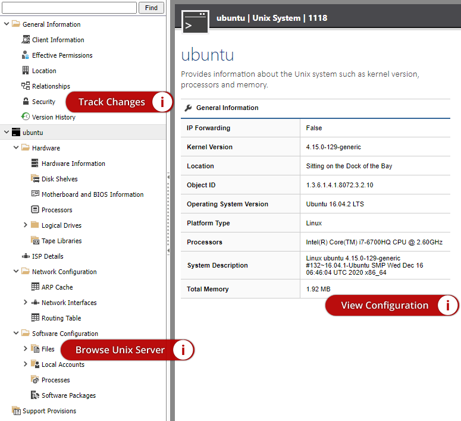Click the Client Information icon
The height and width of the screenshot is (421, 461).
click(26, 40)
